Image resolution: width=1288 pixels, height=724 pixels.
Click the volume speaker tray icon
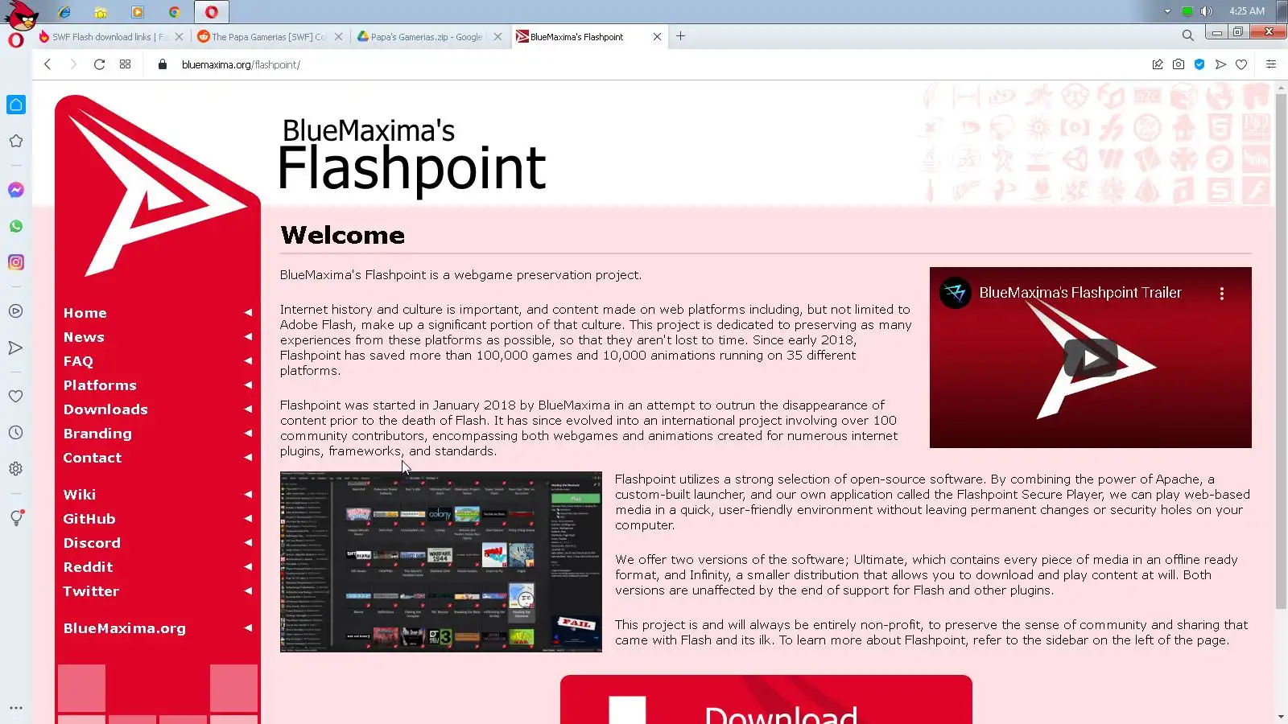(1206, 11)
